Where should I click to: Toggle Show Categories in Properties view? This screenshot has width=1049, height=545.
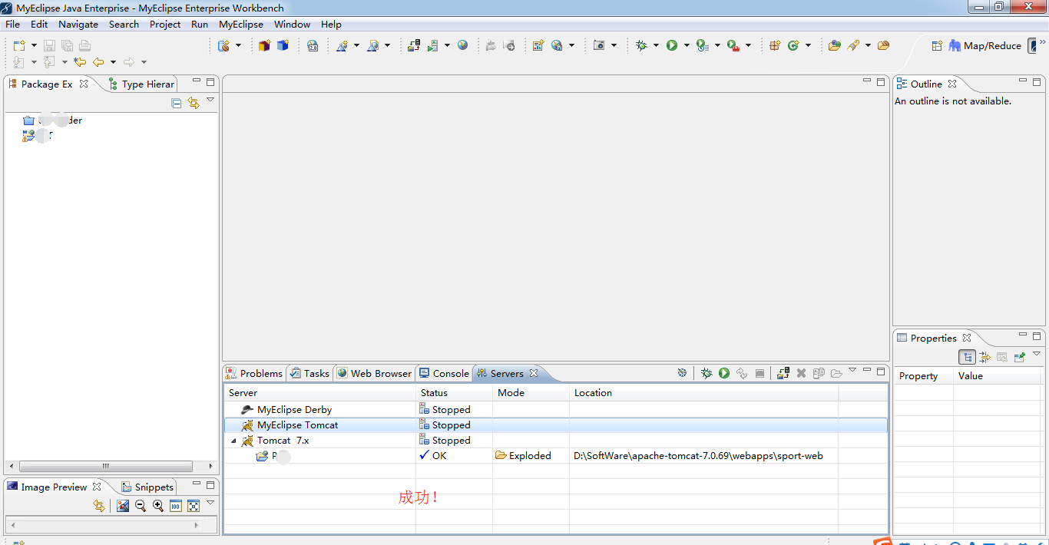coord(968,357)
